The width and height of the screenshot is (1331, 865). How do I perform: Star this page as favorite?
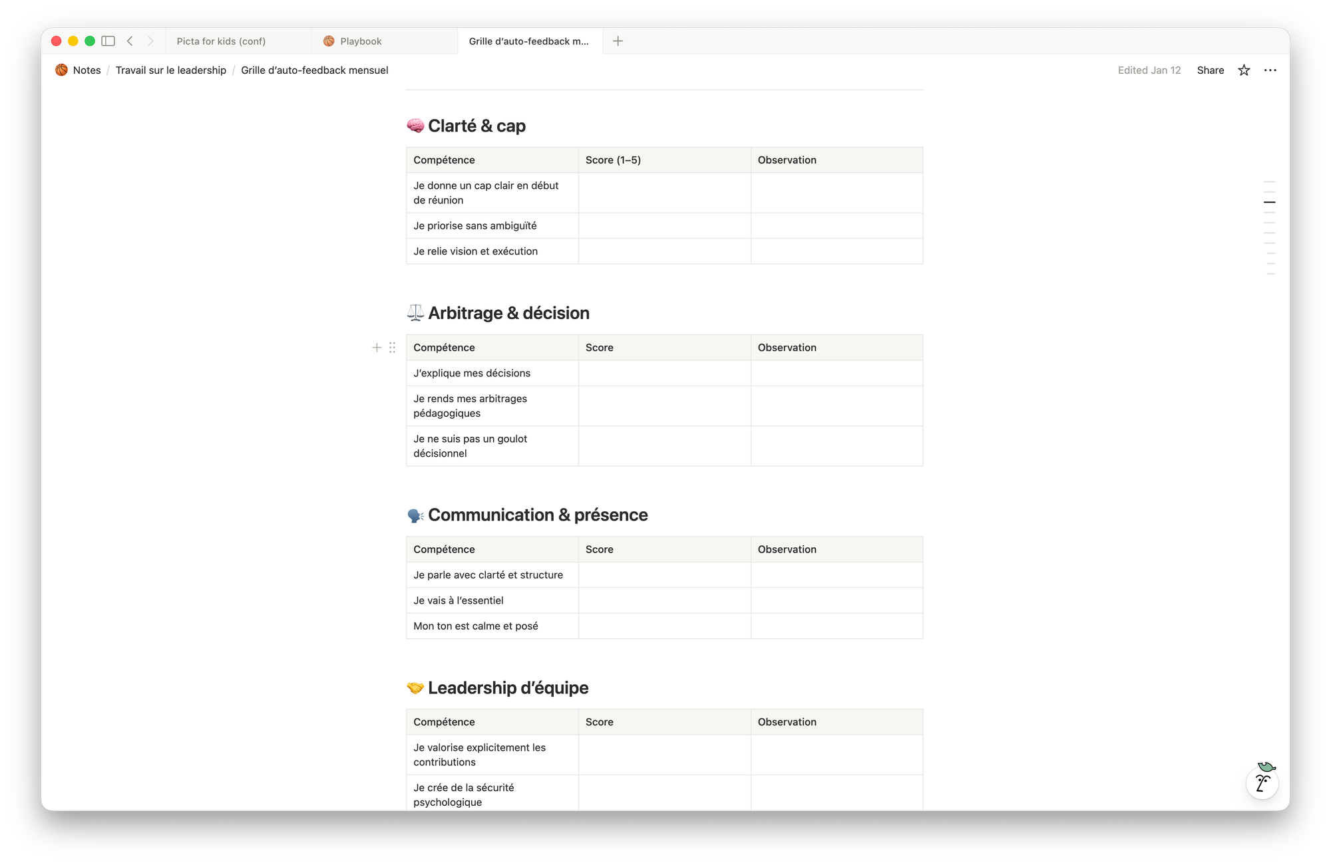click(x=1244, y=70)
